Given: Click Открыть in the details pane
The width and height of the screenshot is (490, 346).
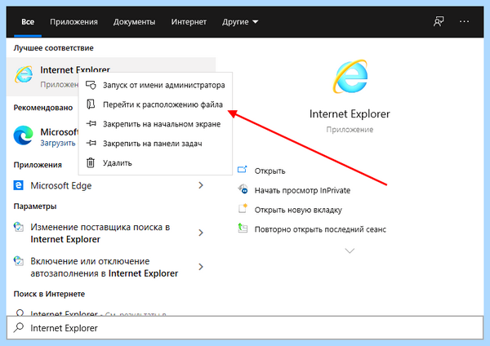Looking at the screenshot, I should click(269, 171).
